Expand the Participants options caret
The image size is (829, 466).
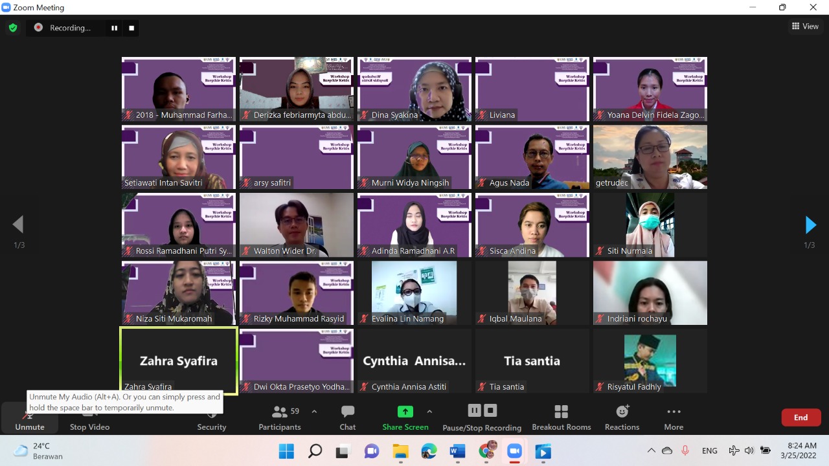pos(314,412)
